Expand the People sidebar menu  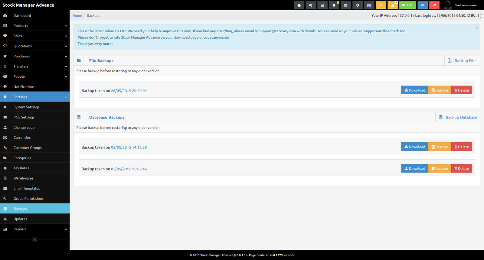35,77
